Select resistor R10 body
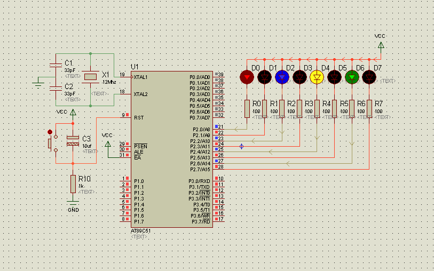 73,184
